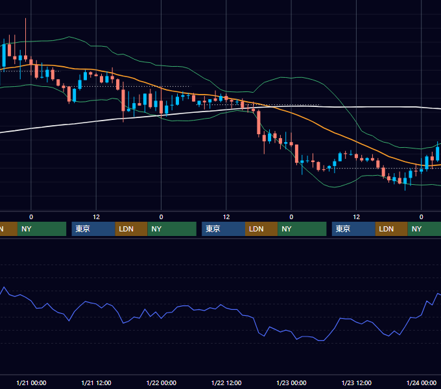The image size is (441, 389).
Task: Select the NY session block starting at 1/22 00:00
Action: coord(172,229)
